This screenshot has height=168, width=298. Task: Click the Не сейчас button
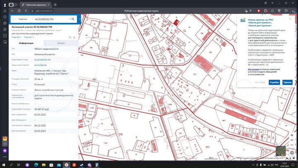(260, 83)
